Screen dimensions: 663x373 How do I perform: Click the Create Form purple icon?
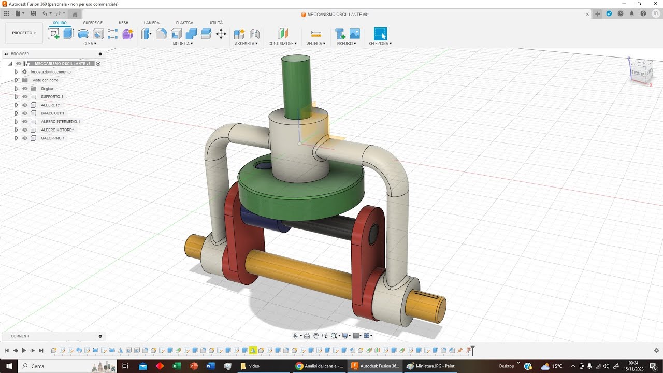pyautogui.click(x=128, y=34)
